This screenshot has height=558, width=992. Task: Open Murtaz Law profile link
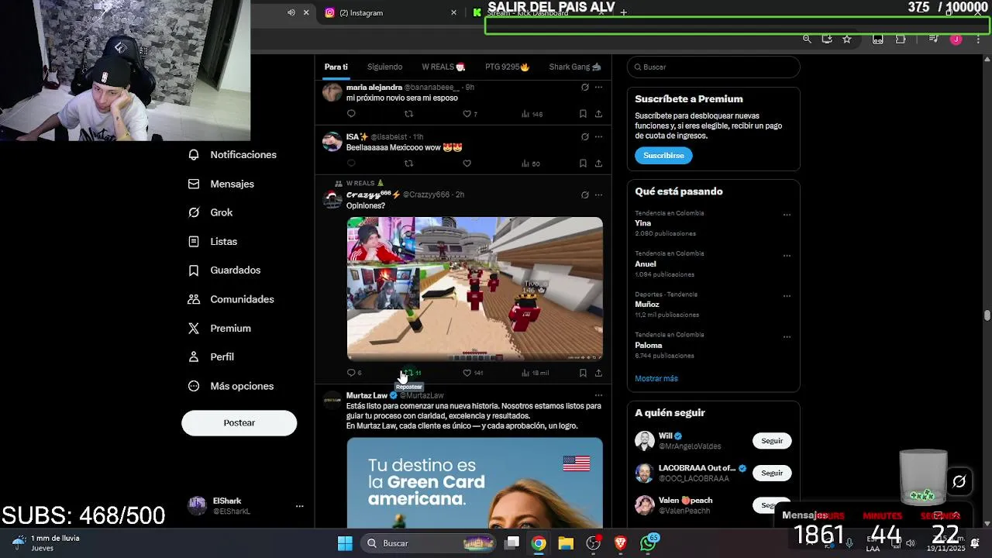coord(367,395)
